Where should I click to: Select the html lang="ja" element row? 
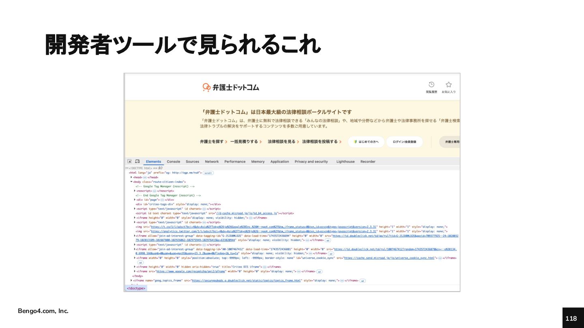tap(165, 173)
